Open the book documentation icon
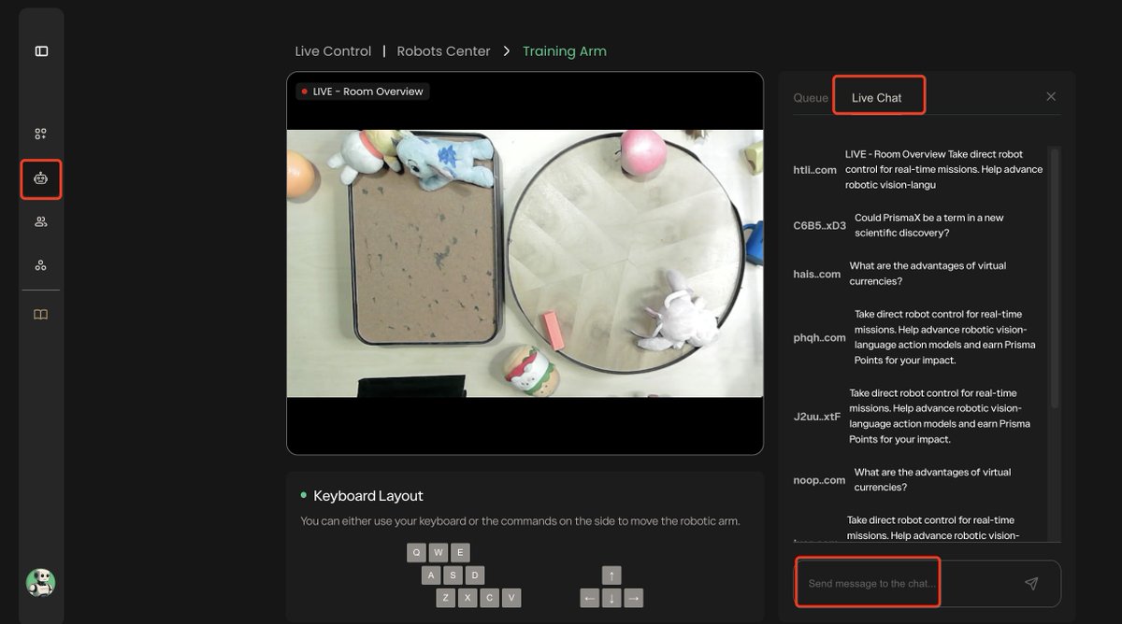 (x=41, y=315)
